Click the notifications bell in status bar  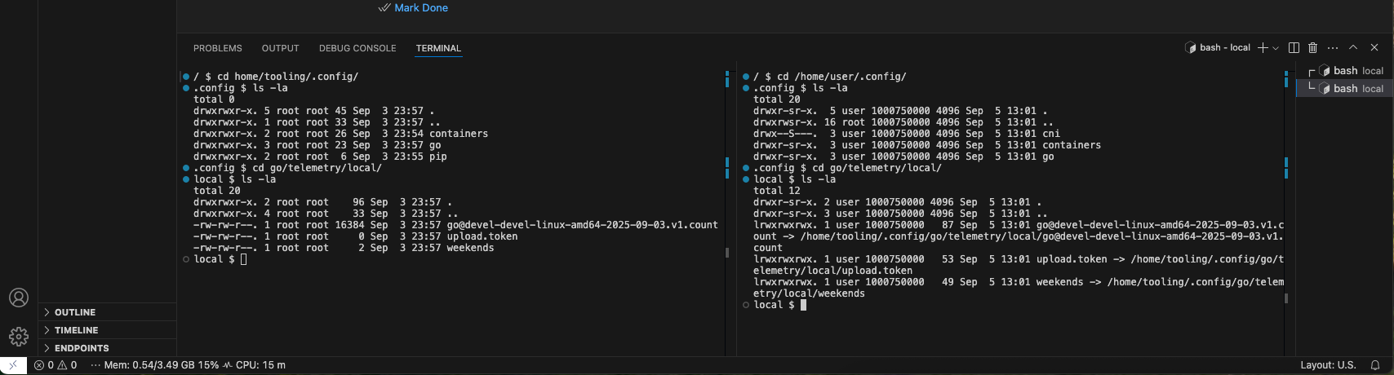(1375, 365)
